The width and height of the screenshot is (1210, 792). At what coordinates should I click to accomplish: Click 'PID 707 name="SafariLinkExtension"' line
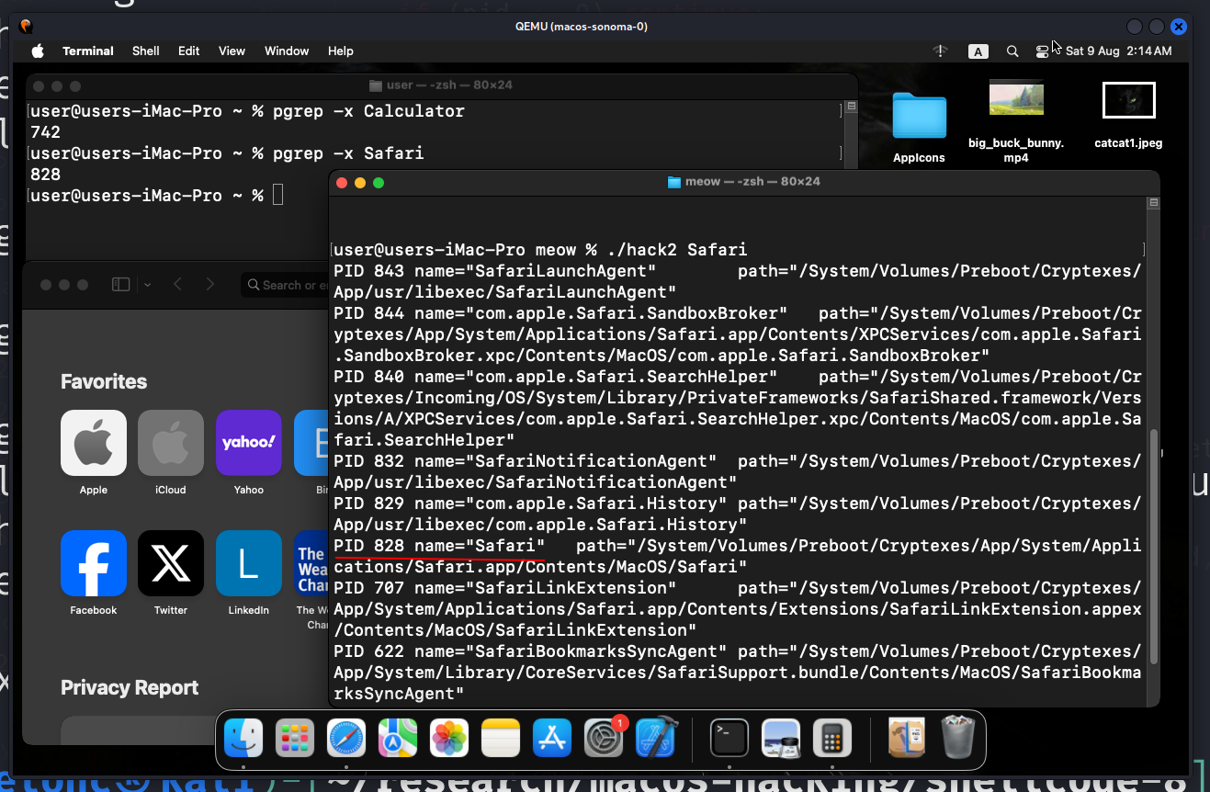coord(505,587)
